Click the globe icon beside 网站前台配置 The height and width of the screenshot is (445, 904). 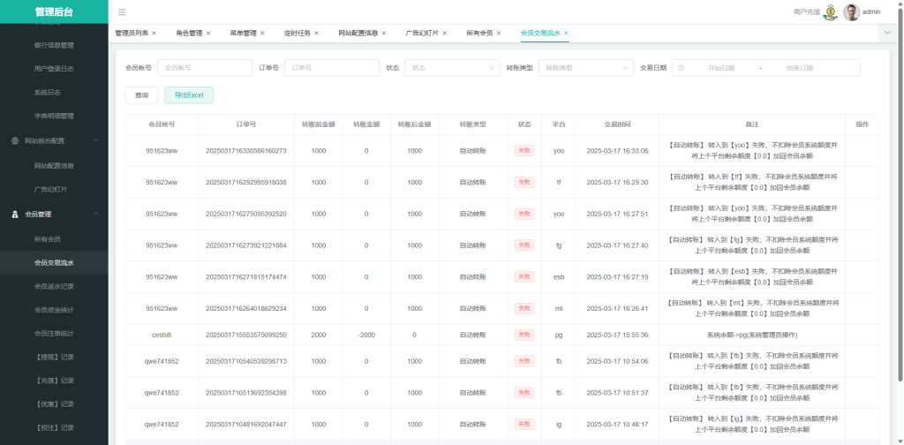click(15, 140)
